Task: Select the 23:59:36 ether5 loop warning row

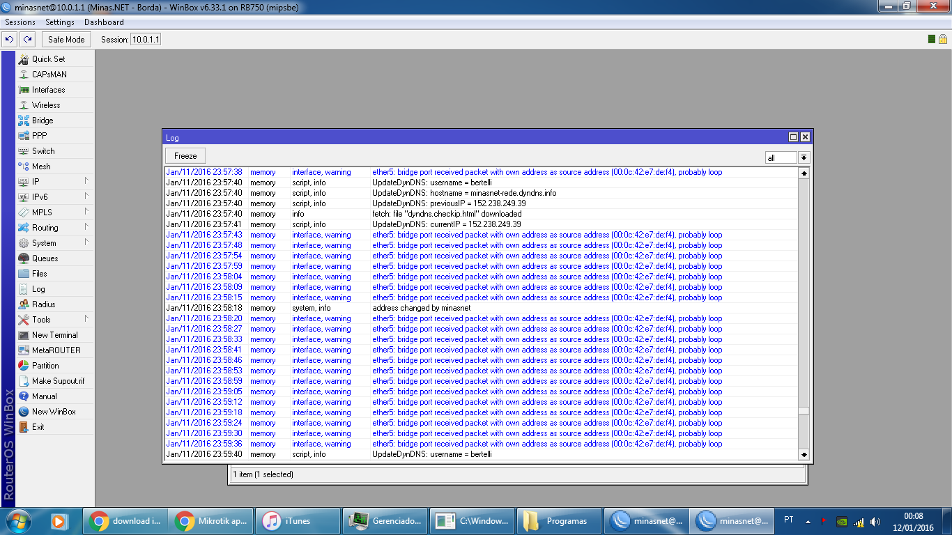Action: pos(481,444)
